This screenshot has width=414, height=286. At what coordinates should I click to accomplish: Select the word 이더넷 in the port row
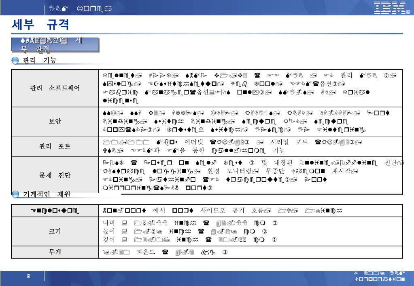pyautogui.click(x=194, y=142)
